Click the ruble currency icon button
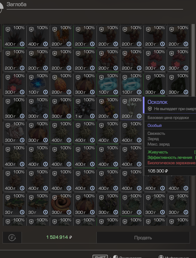The image size is (196, 258). point(12,237)
